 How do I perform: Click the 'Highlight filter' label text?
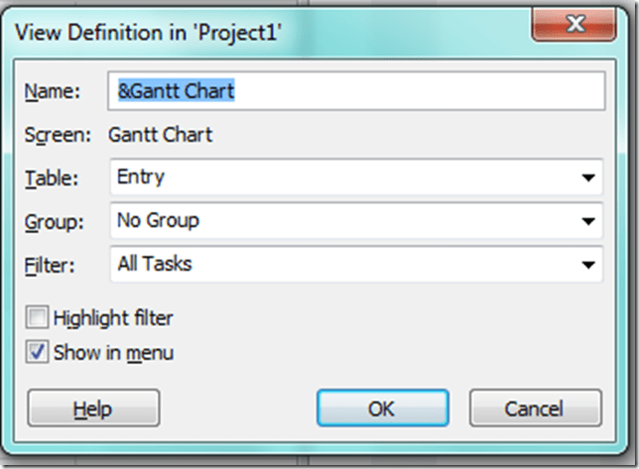click(113, 318)
